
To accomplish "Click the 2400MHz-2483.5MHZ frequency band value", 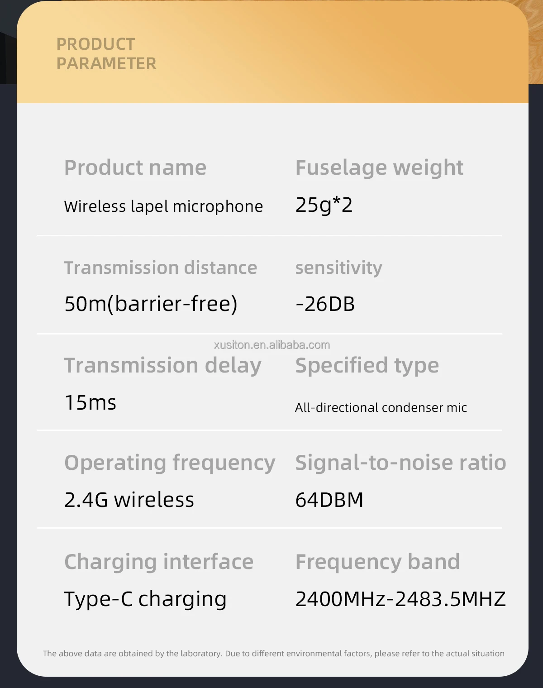I will 400,599.
